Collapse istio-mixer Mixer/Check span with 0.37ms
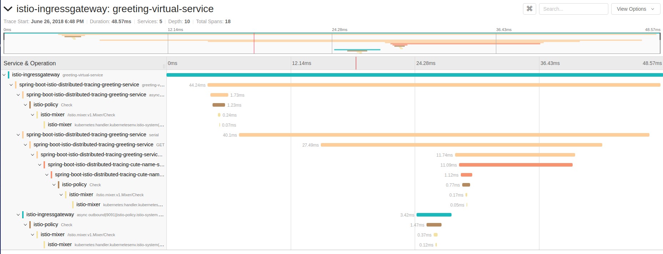 (33, 235)
